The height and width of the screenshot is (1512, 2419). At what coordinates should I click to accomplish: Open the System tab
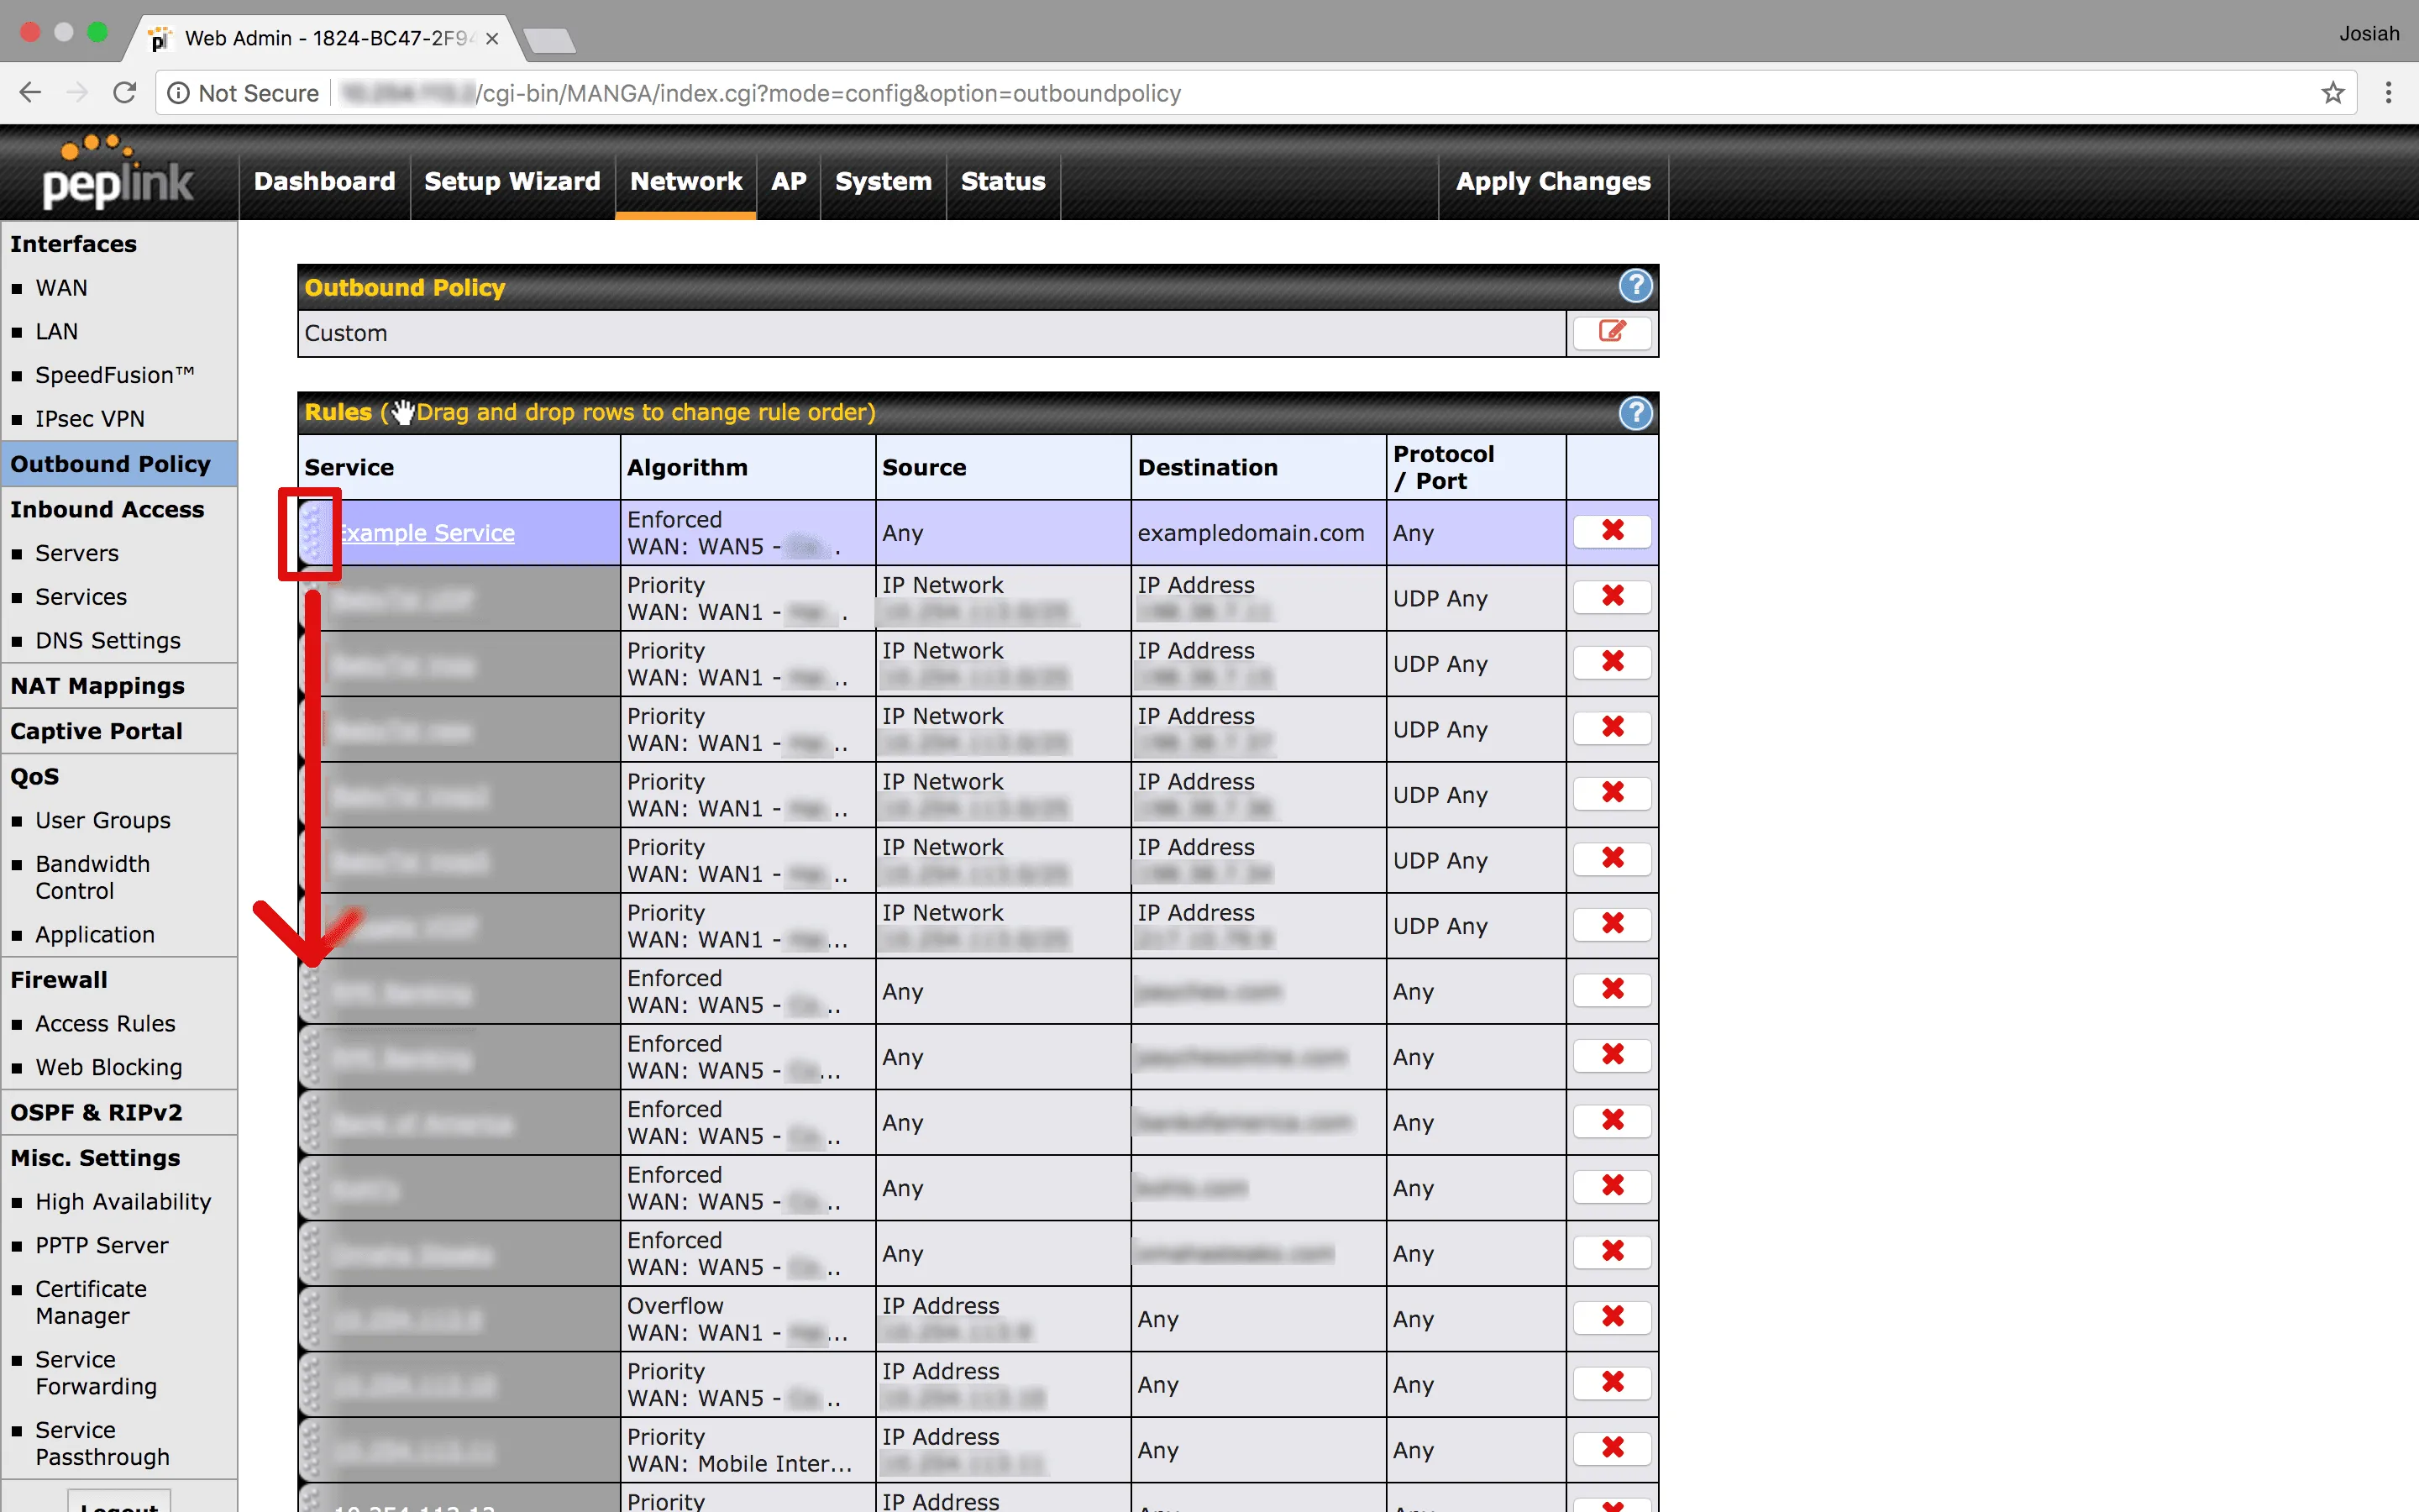pyautogui.click(x=883, y=181)
